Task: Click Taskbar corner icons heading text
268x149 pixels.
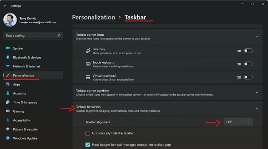Action: click(90, 35)
